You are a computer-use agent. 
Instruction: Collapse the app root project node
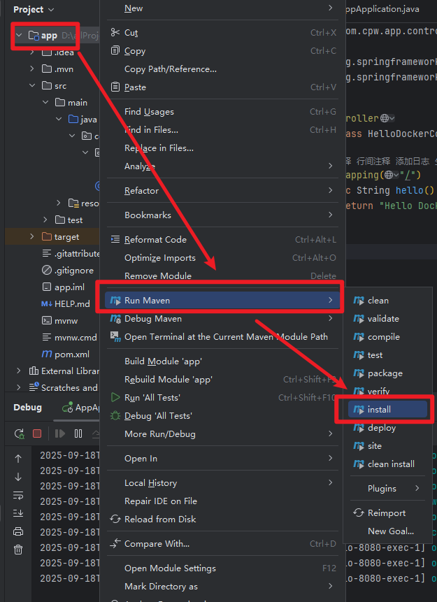coord(18,36)
